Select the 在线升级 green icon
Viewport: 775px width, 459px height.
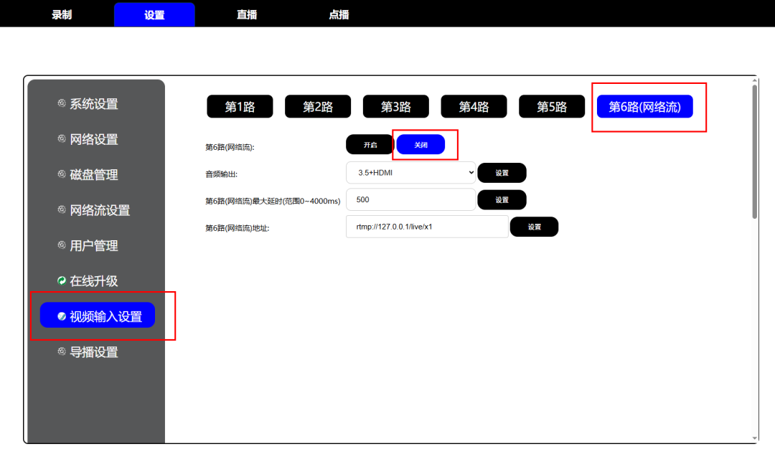61,280
